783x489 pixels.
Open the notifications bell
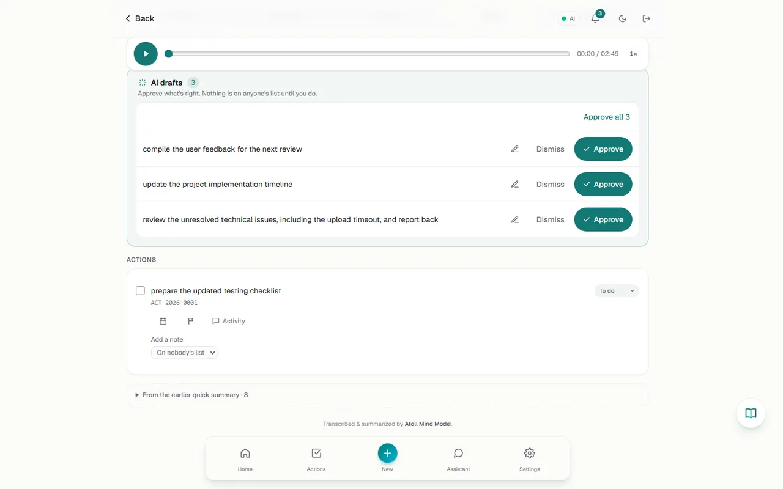tap(595, 18)
